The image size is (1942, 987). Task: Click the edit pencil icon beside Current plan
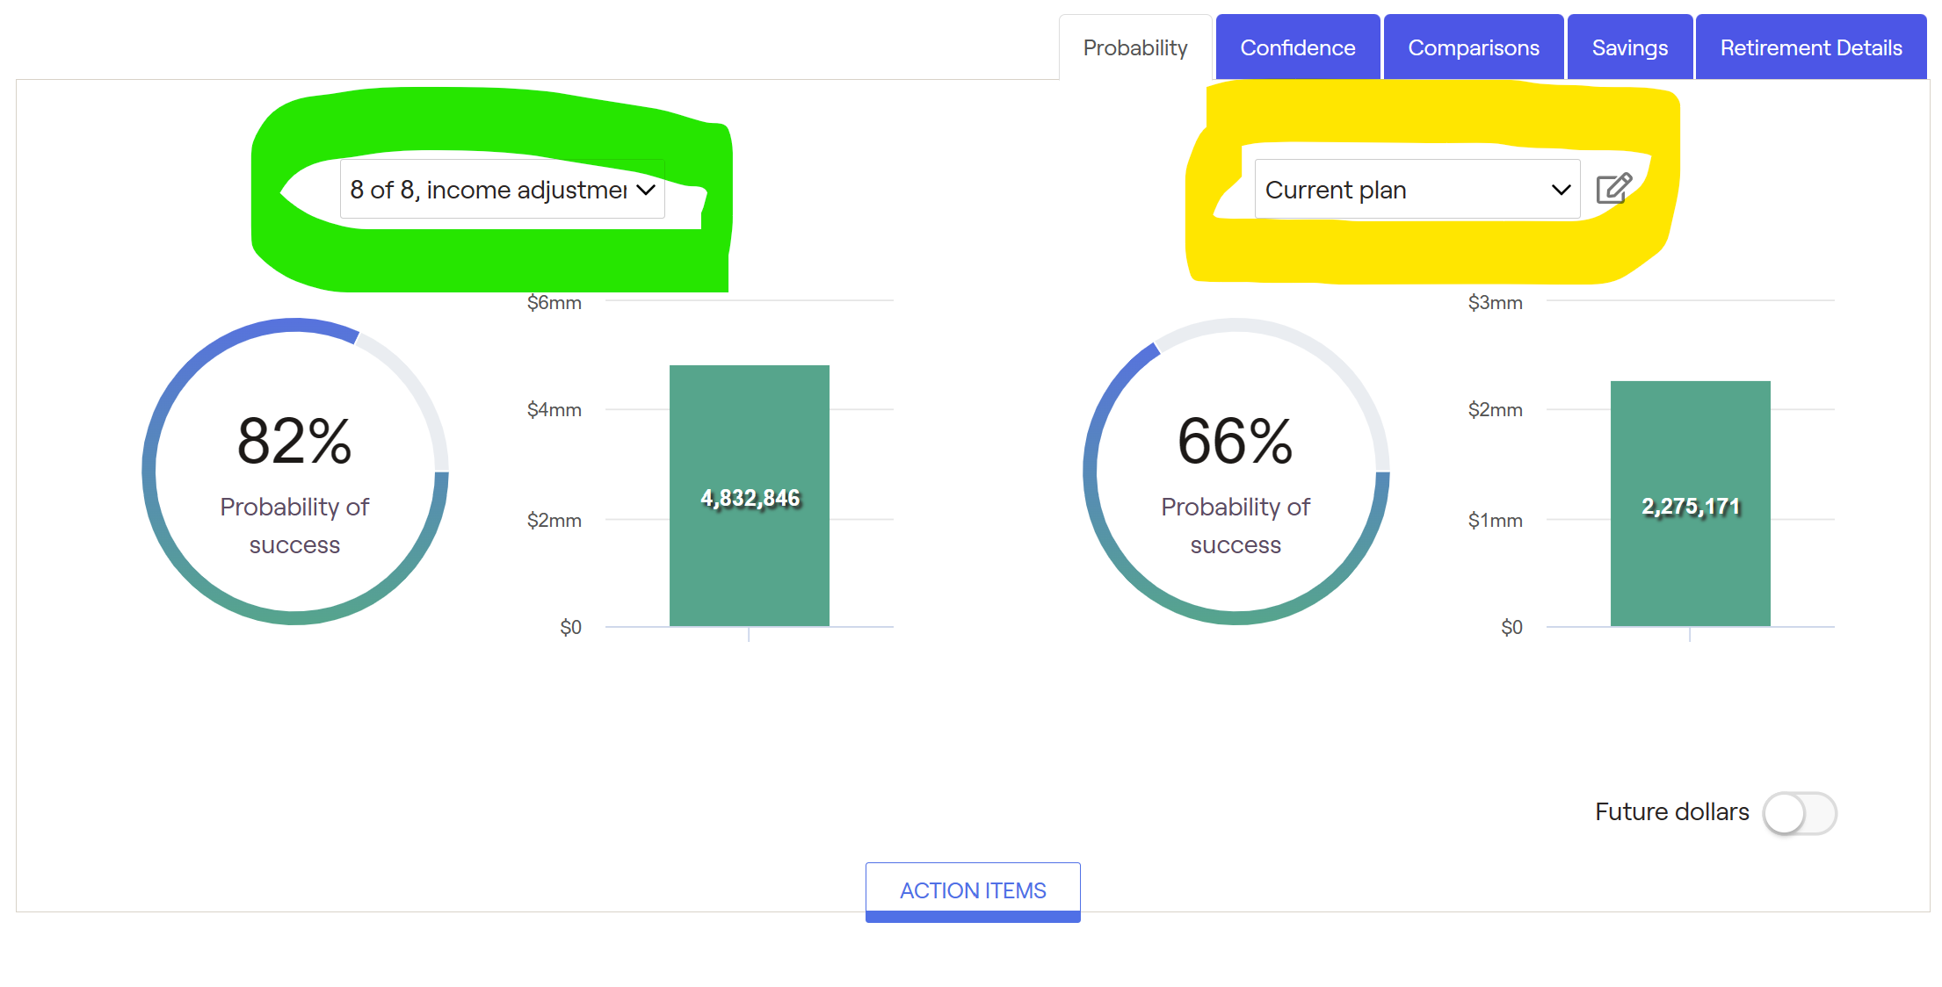[1613, 189]
